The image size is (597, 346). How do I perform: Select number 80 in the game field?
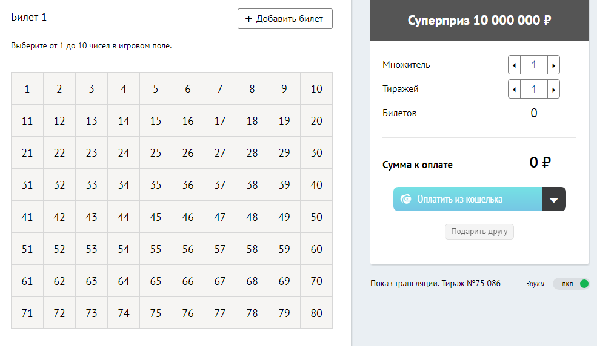click(x=316, y=313)
